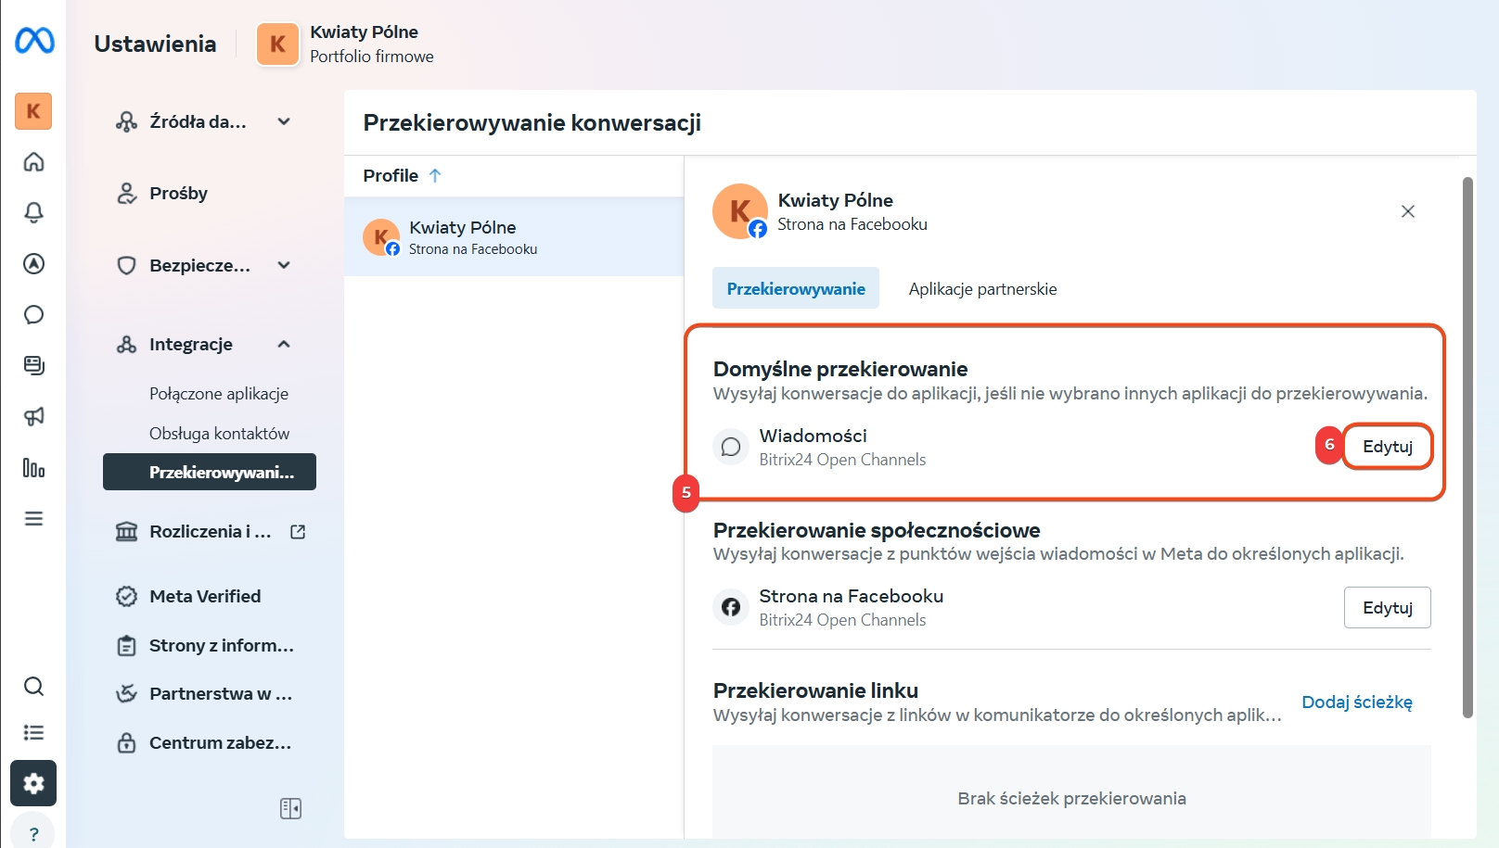Open help question mark icon
Image resolution: width=1499 pixels, height=848 pixels.
(33, 834)
